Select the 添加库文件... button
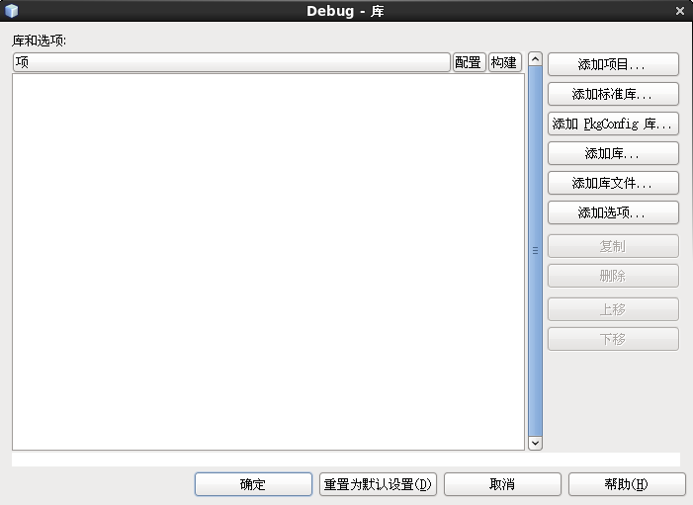The image size is (693, 505). coord(612,183)
